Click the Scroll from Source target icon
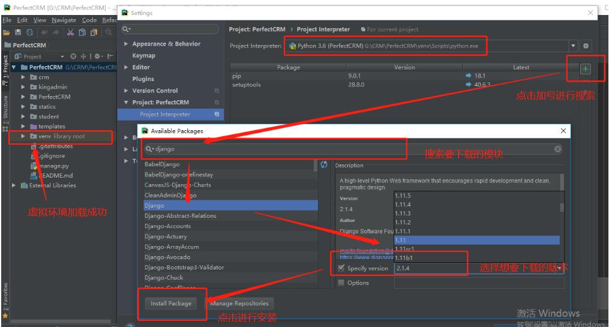 coord(73,56)
